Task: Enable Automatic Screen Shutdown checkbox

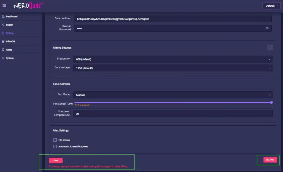Action: coord(55,146)
